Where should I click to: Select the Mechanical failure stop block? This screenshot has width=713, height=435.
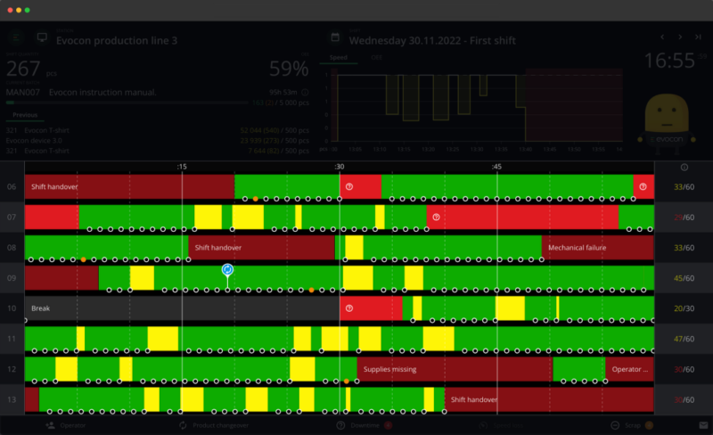click(x=598, y=248)
